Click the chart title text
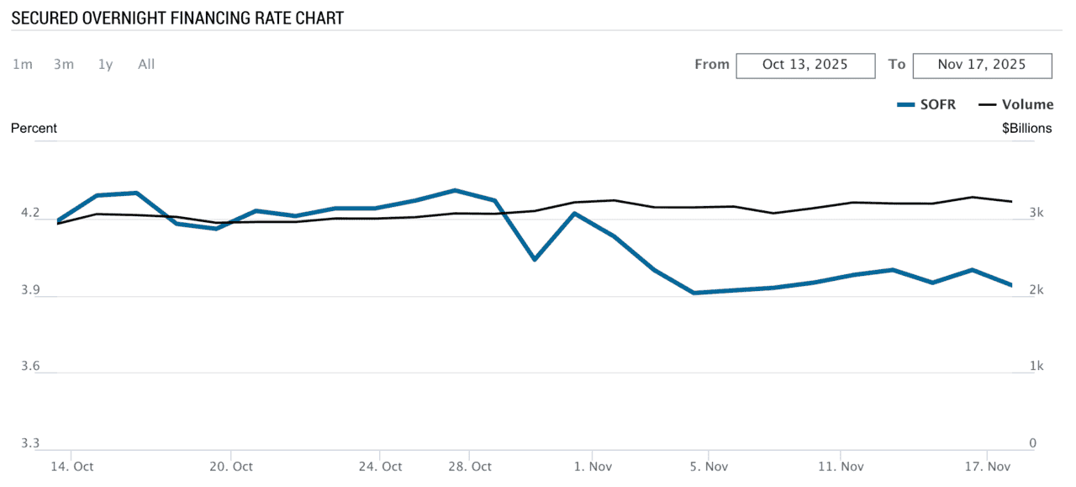 point(177,17)
